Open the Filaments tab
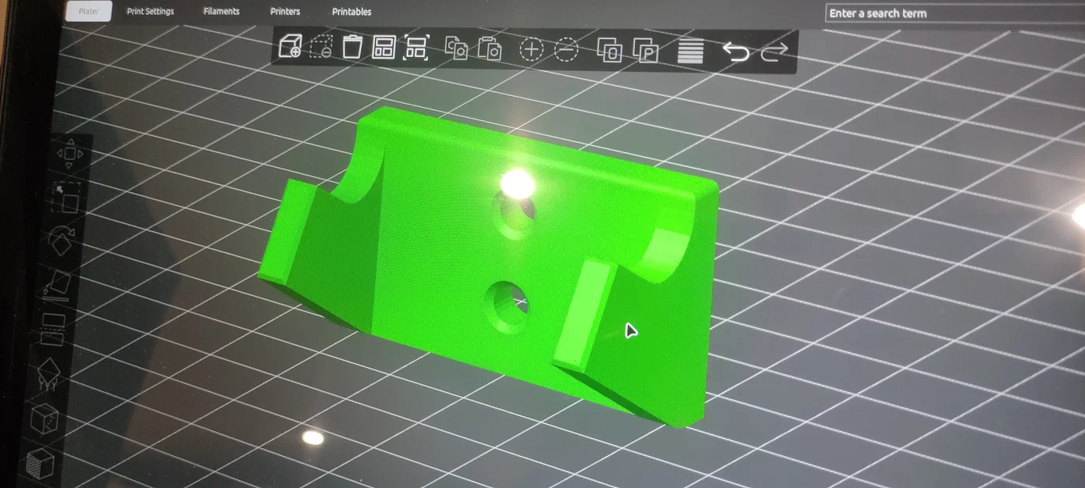 point(222,12)
